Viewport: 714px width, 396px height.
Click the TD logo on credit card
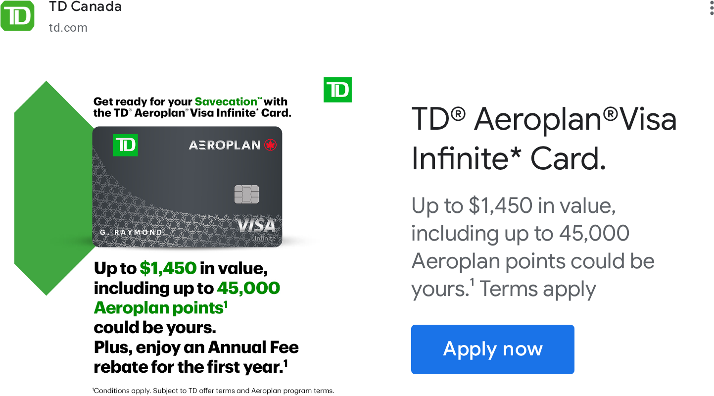tap(125, 145)
